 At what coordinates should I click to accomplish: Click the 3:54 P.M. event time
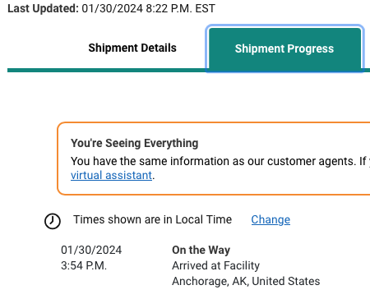tap(84, 265)
